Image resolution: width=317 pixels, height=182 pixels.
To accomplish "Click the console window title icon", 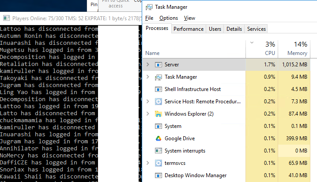I will [6, 18].
